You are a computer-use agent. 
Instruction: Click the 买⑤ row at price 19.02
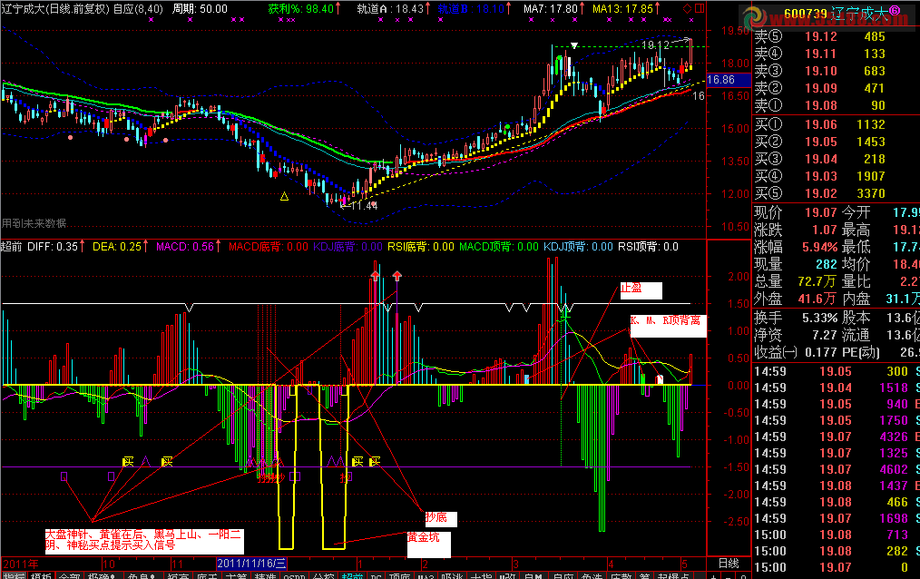click(x=836, y=193)
